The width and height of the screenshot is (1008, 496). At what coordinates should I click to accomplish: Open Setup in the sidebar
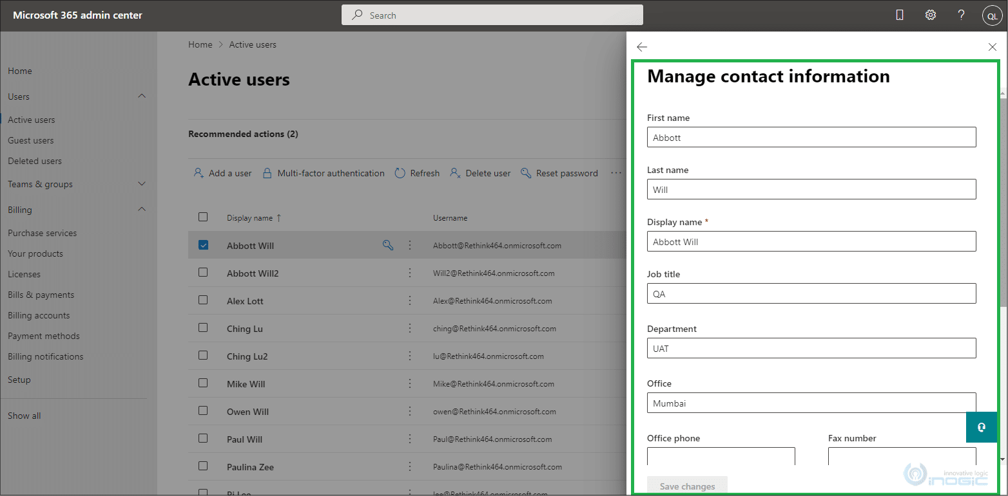pyautogui.click(x=19, y=380)
